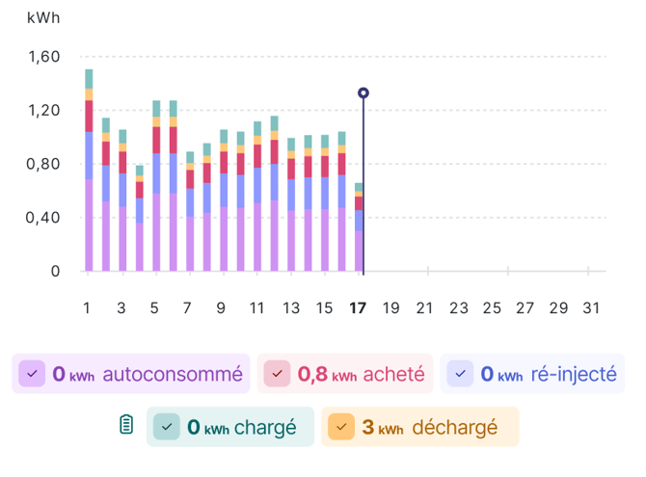
Task: Click the bar for day 9
Action: (x=224, y=204)
